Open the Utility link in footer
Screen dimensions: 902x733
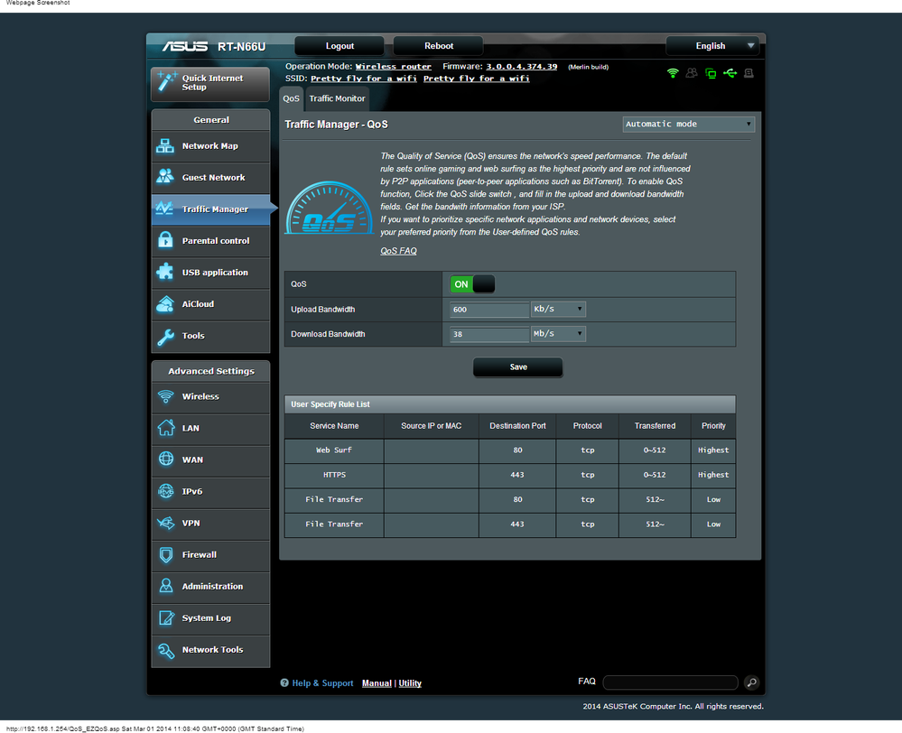point(410,683)
